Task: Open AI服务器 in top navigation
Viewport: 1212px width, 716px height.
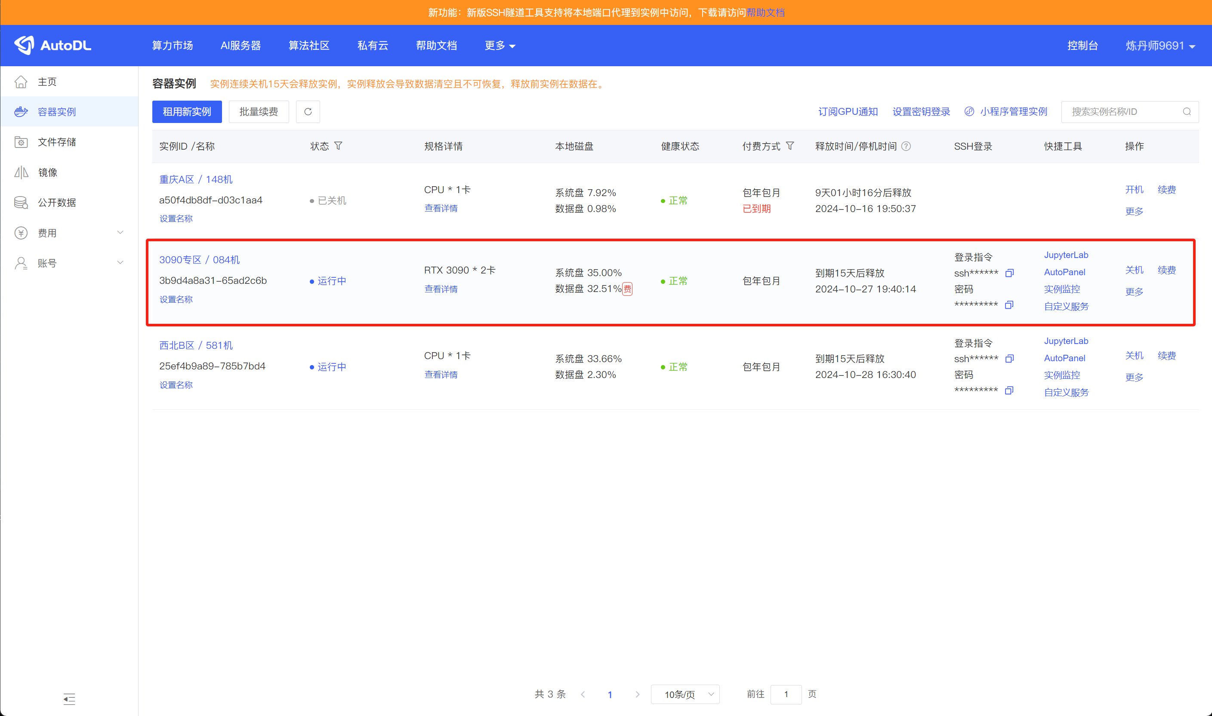Action: tap(241, 45)
